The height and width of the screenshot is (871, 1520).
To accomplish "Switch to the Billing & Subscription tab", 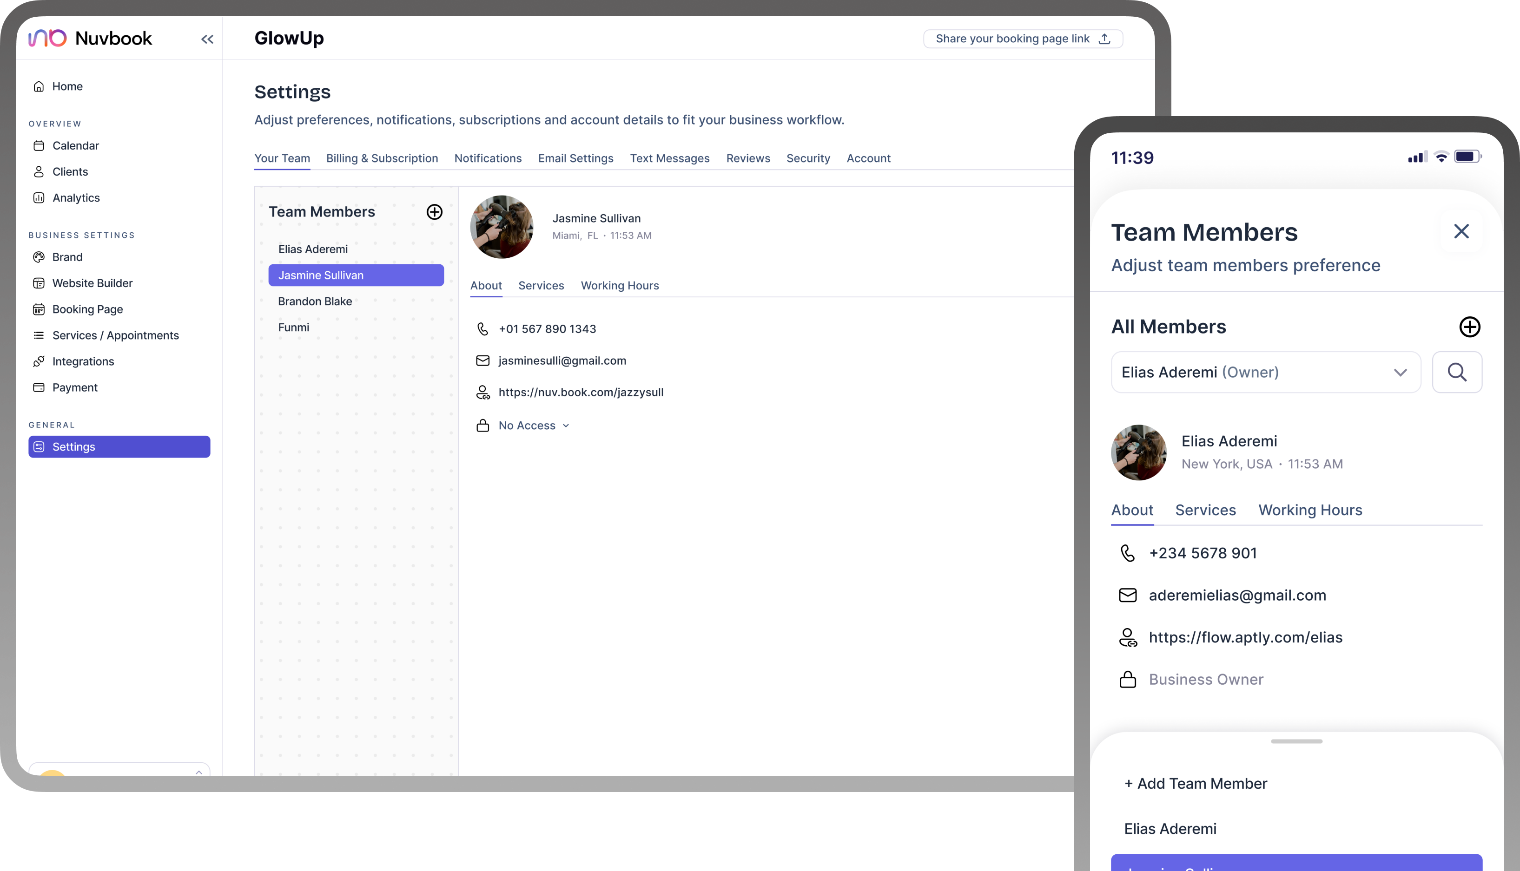I will pyautogui.click(x=382, y=158).
